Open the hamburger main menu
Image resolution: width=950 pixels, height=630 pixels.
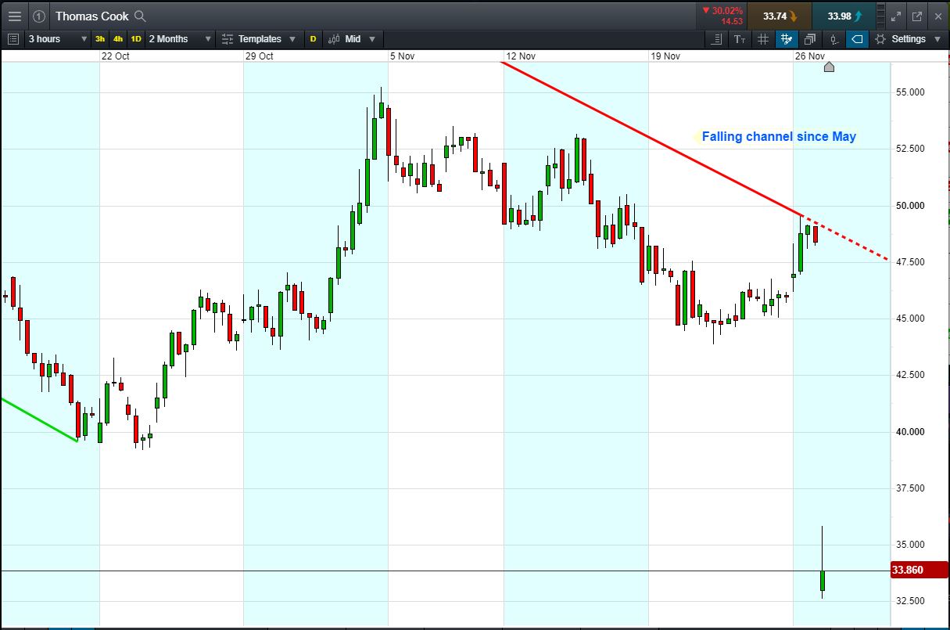point(15,16)
